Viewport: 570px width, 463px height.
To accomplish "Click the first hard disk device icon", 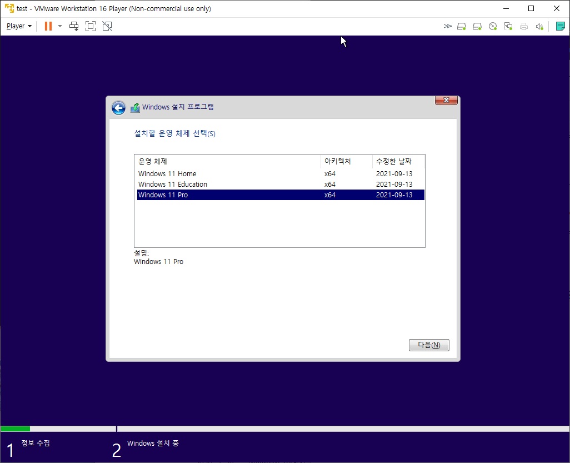I will (462, 26).
